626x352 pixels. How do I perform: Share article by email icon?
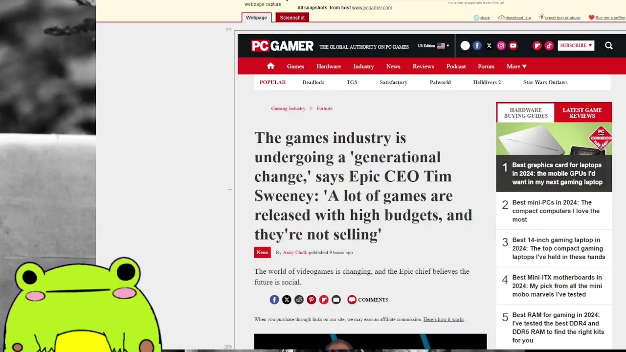336,300
